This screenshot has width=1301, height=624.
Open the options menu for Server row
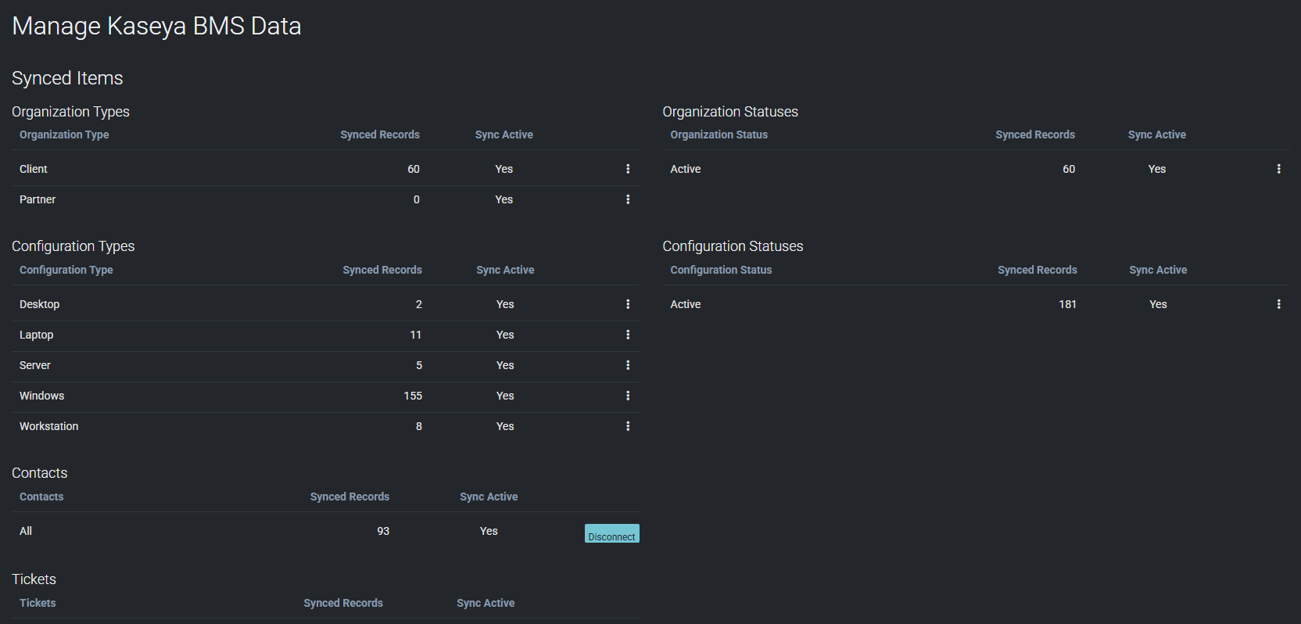[628, 365]
